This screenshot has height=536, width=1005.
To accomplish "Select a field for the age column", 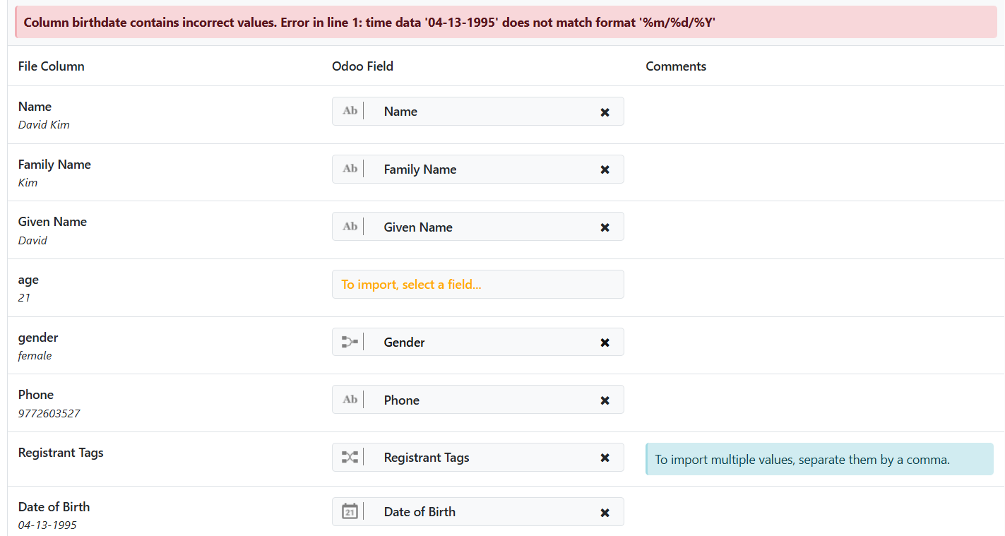I will click(477, 285).
